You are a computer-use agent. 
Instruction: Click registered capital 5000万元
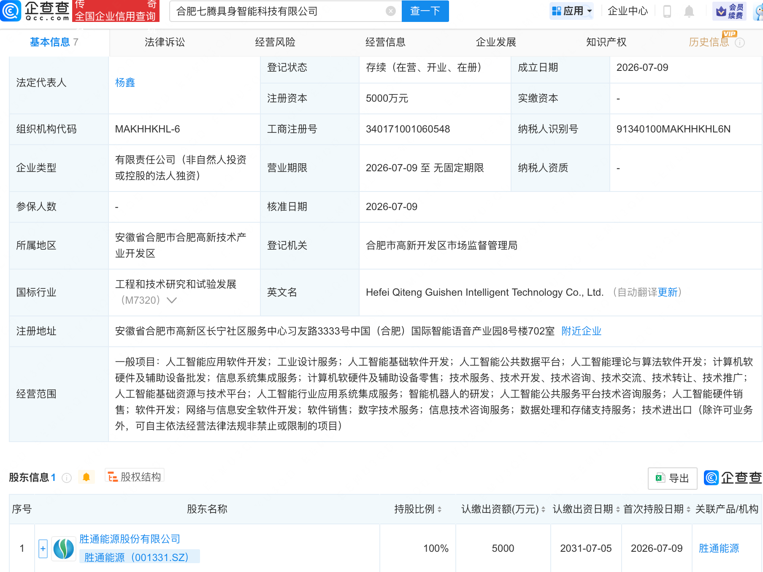point(387,98)
